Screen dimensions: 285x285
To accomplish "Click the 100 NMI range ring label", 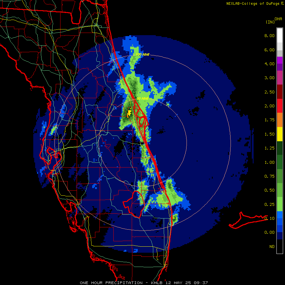I will [142, 54].
